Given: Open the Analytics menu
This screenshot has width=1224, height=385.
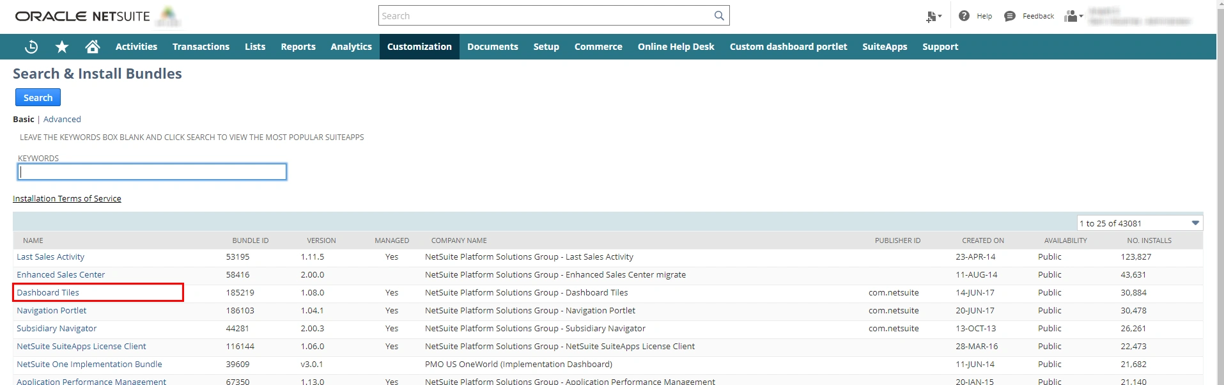Looking at the screenshot, I should click(351, 47).
